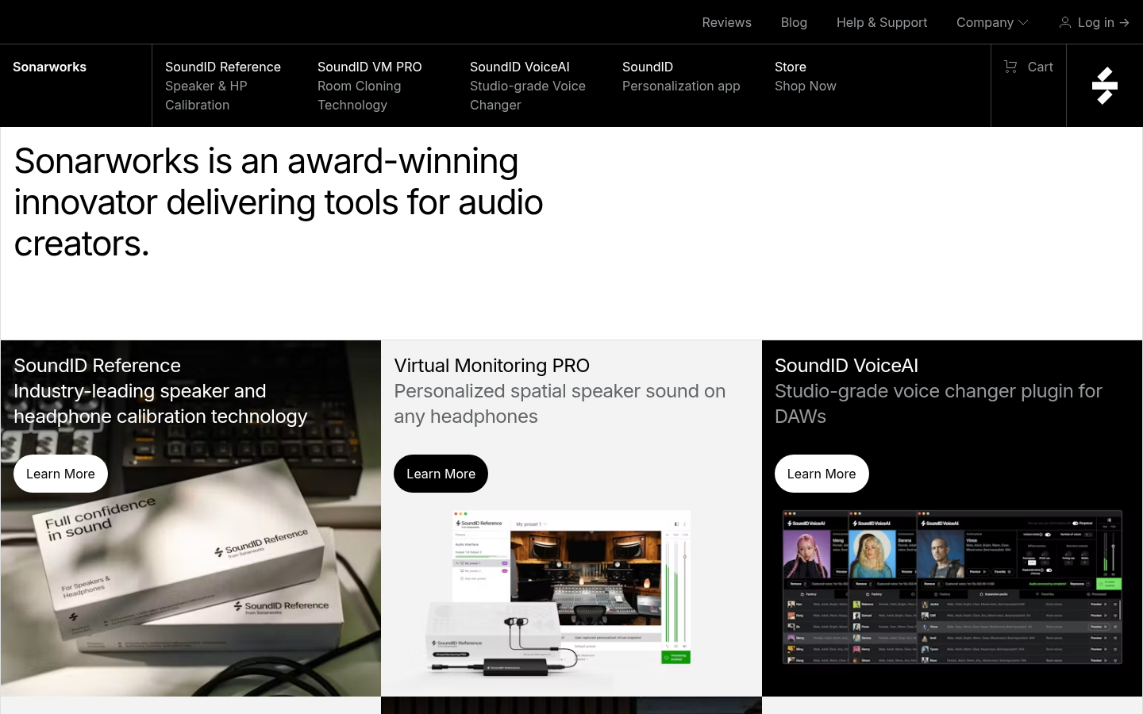Open SoundID Personalization app menu item
Viewport: 1143px width, 714px height.
pyautogui.click(x=681, y=76)
